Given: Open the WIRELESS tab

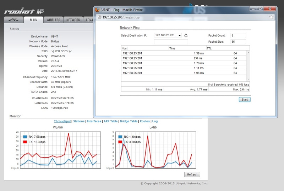Looking at the screenshot, I should point(53,20).
